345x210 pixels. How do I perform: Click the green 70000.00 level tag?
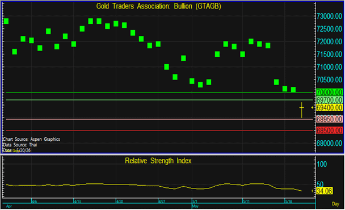click(x=329, y=93)
